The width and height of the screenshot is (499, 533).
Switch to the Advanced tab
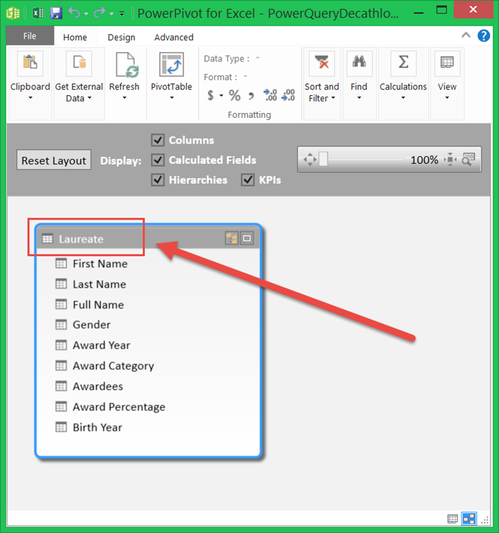[x=174, y=37]
